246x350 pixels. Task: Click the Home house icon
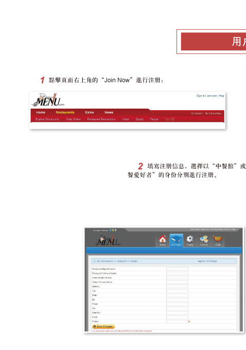coord(163,239)
